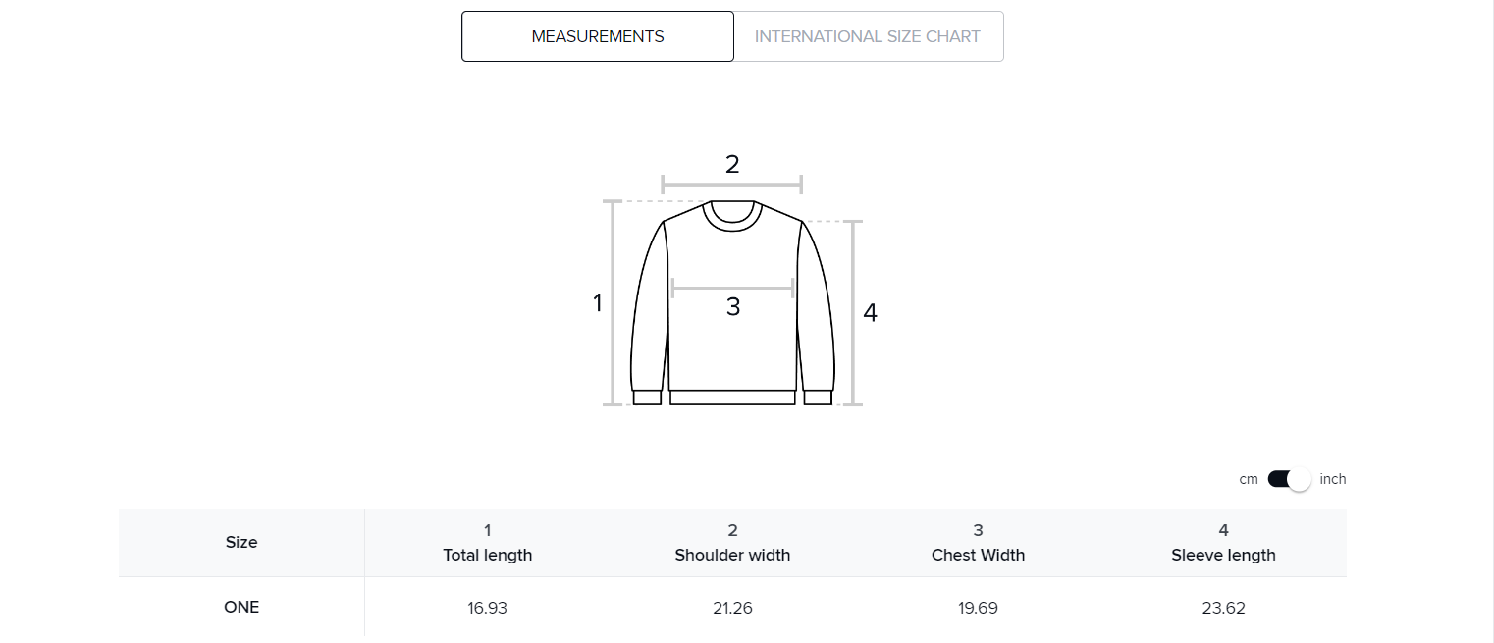Click the number 4 sleeve marker on diagram
This screenshot has height=643, width=1494.
point(870,313)
